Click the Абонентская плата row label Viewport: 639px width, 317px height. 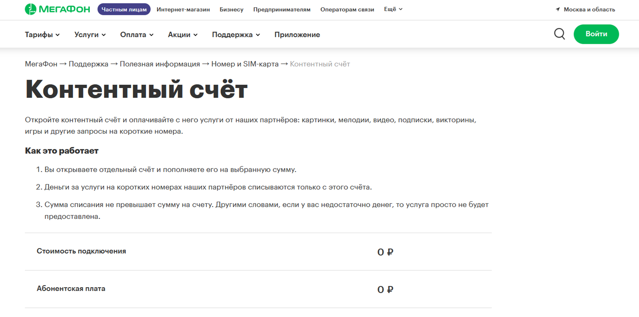[x=71, y=288]
